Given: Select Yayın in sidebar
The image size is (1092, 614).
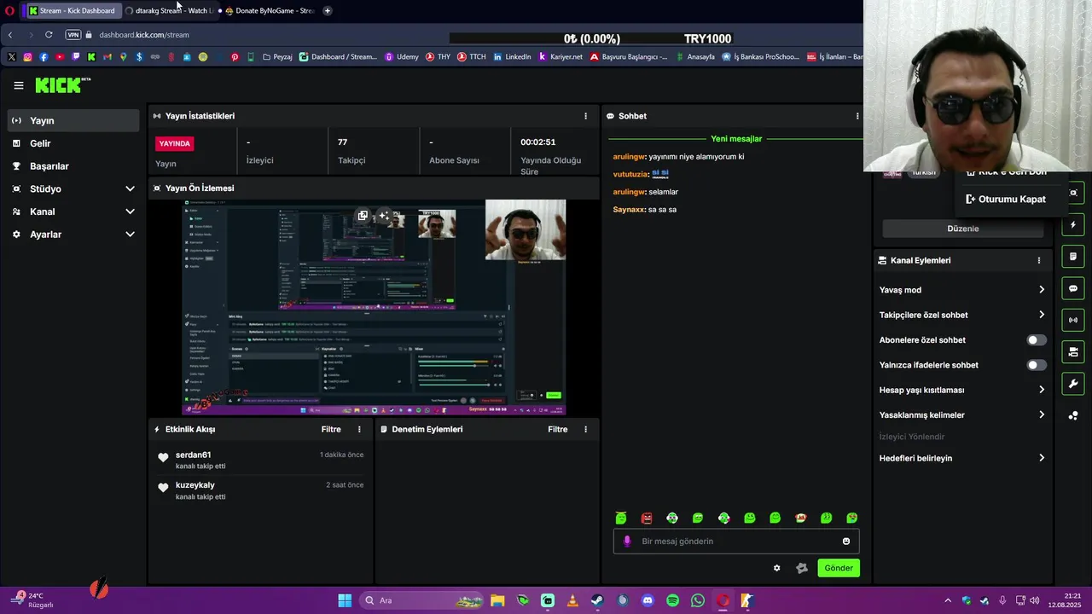Looking at the screenshot, I should 73,121.
